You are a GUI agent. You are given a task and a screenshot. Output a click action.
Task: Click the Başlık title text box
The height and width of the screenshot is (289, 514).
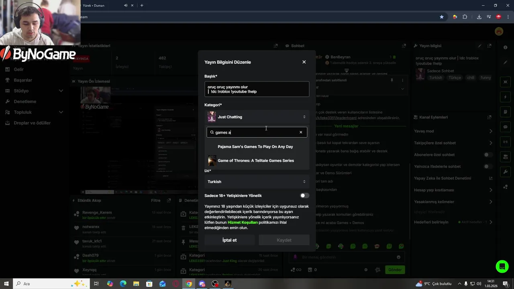coord(257,89)
